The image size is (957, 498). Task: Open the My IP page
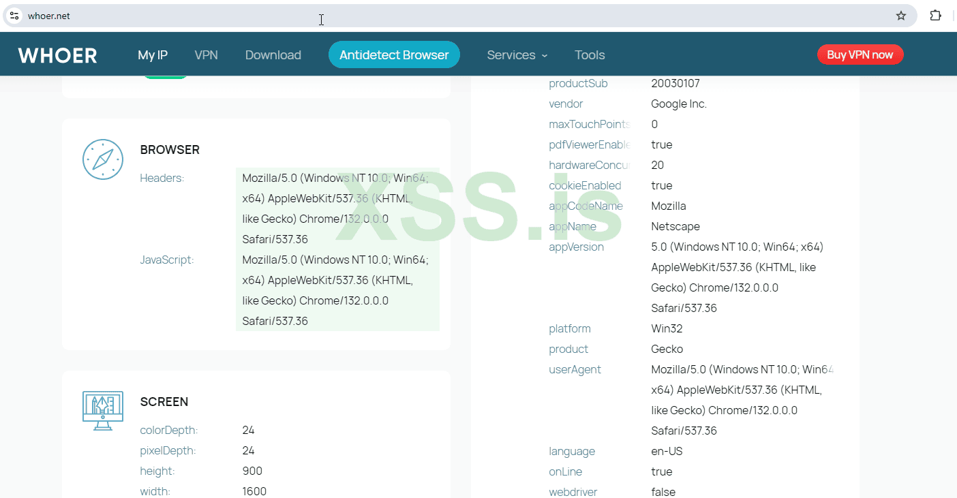(153, 55)
